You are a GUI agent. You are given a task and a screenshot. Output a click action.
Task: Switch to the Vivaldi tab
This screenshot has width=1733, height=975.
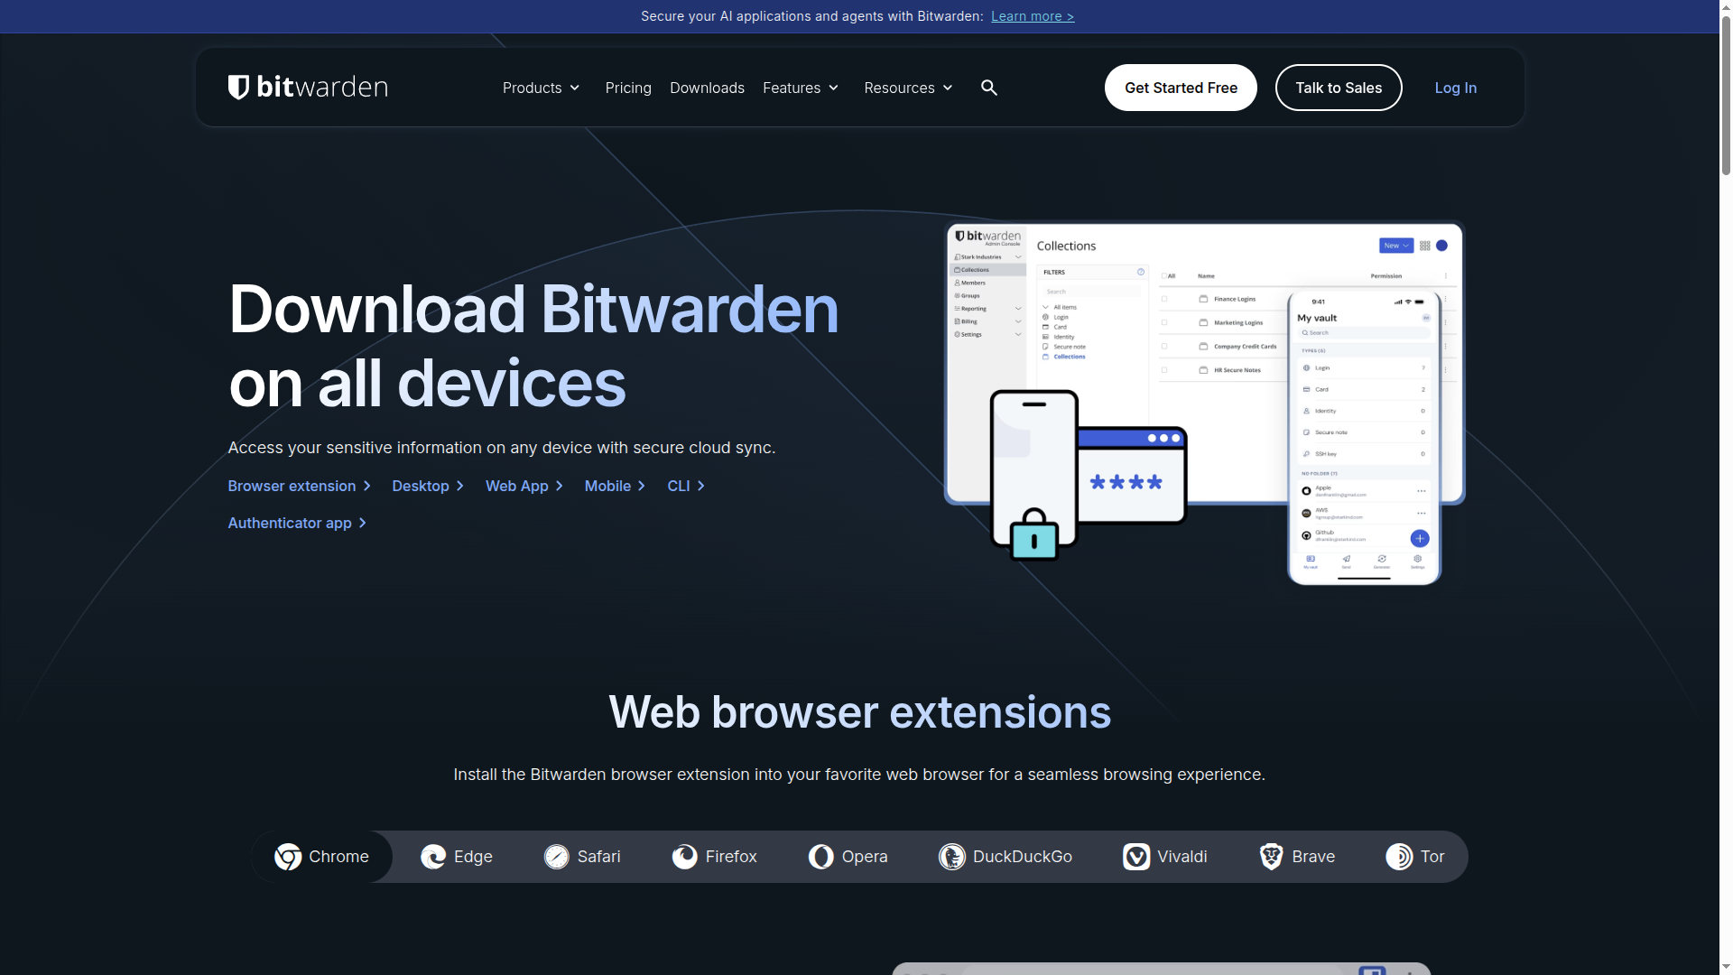[1165, 857]
